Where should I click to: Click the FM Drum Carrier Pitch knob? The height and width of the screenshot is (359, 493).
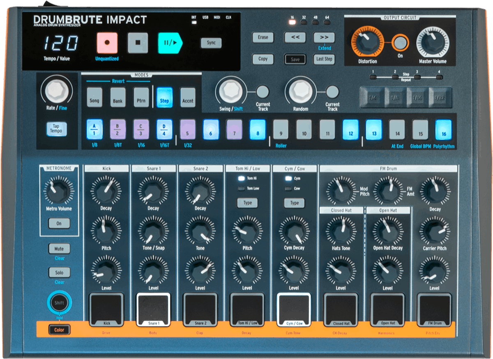tap(435, 231)
